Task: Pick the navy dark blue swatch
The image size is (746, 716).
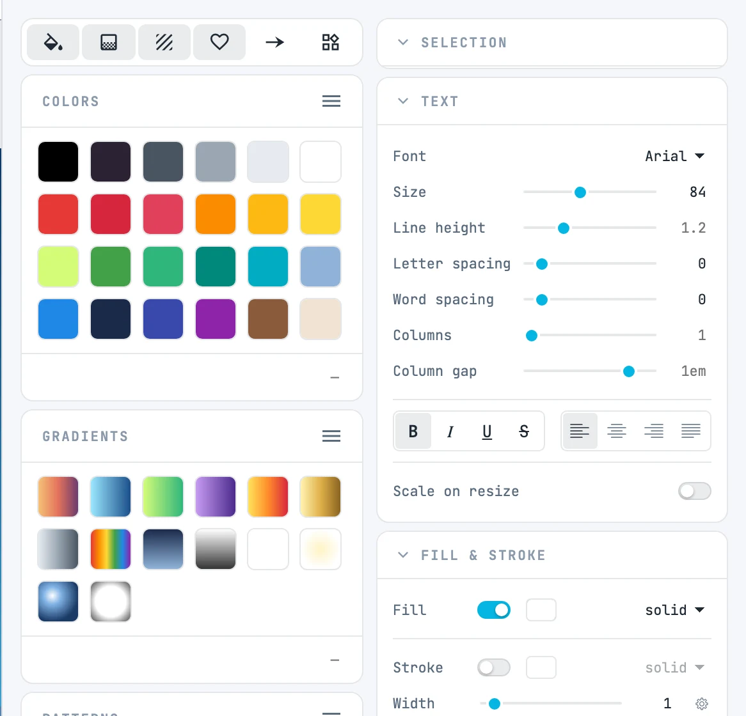Action: coord(111,319)
